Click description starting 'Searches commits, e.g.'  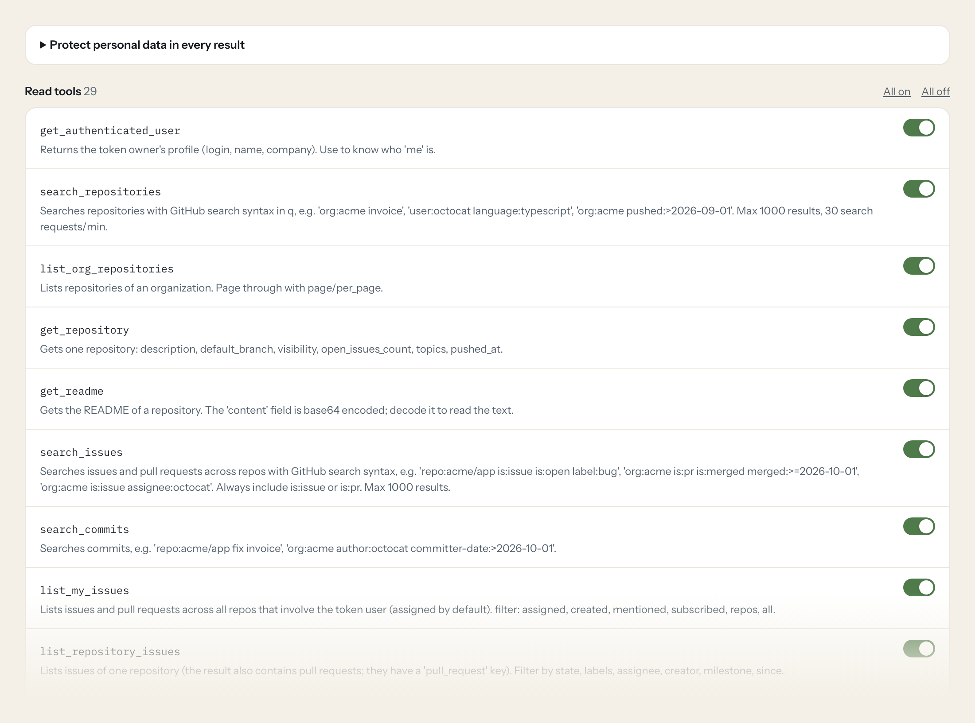tap(298, 548)
